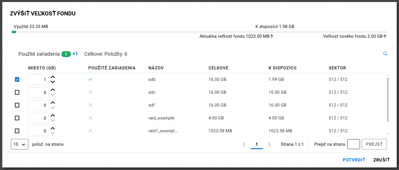
Task: Tick the raid_example device checkbox
Action: (x=17, y=118)
